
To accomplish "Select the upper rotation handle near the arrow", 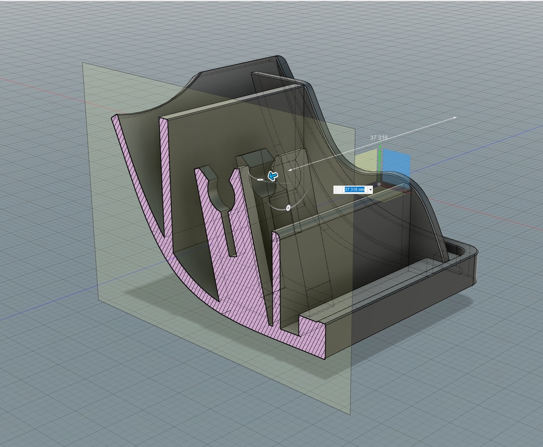I will coord(260,180).
